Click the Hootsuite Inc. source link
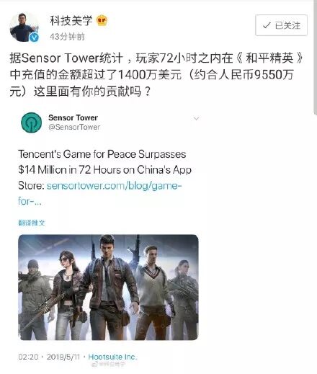317x374 pixels. click(x=112, y=357)
